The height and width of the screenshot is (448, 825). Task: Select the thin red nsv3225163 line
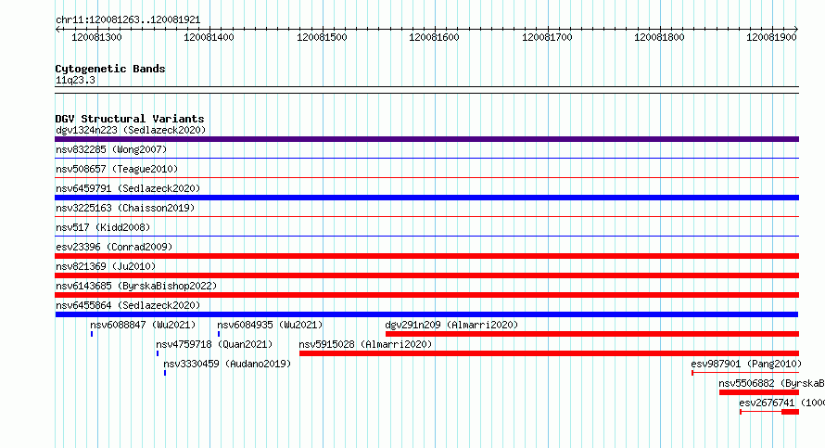click(426, 216)
